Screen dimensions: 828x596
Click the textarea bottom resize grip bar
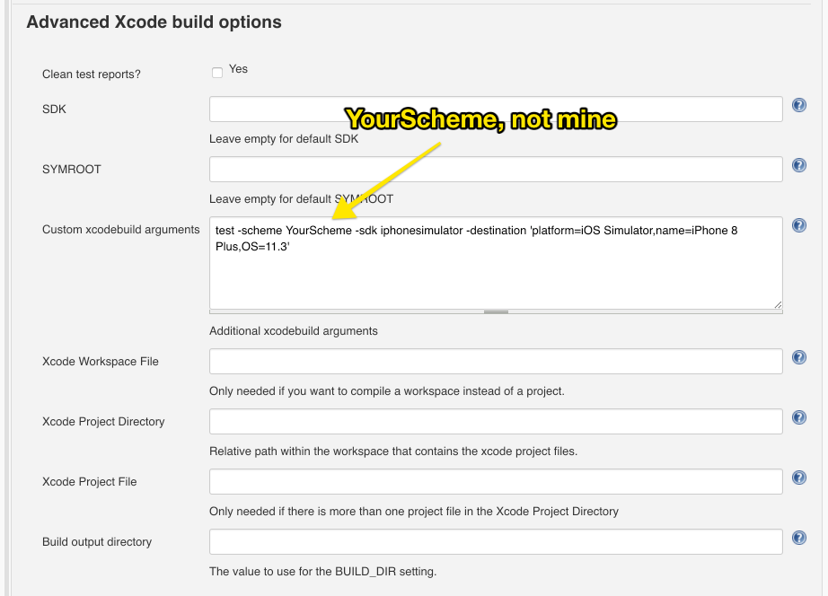coord(496,312)
